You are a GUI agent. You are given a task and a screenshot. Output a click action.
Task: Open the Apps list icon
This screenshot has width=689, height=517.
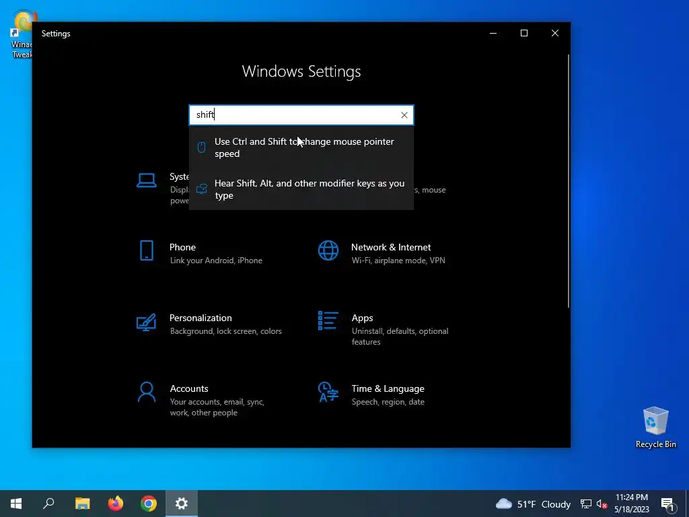click(328, 321)
